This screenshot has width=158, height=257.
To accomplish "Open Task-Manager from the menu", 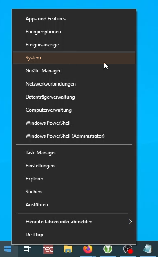I will click(74, 153).
